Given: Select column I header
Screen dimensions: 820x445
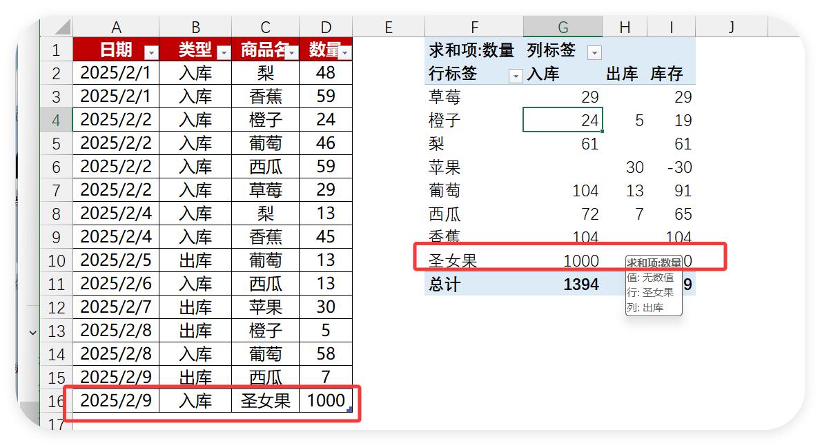Looking at the screenshot, I should [x=672, y=27].
